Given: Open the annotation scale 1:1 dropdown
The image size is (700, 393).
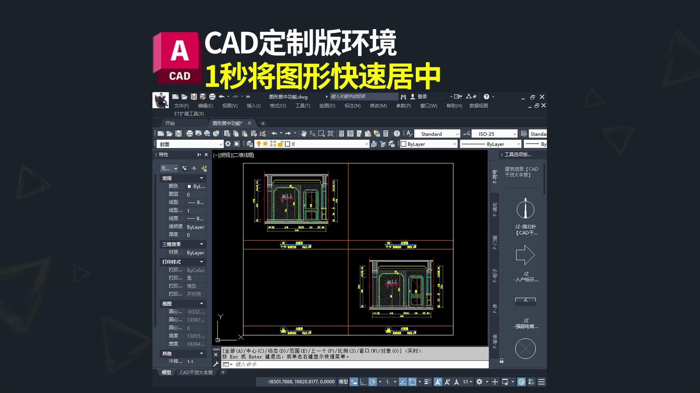Looking at the screenshot, I should (467, 382).
